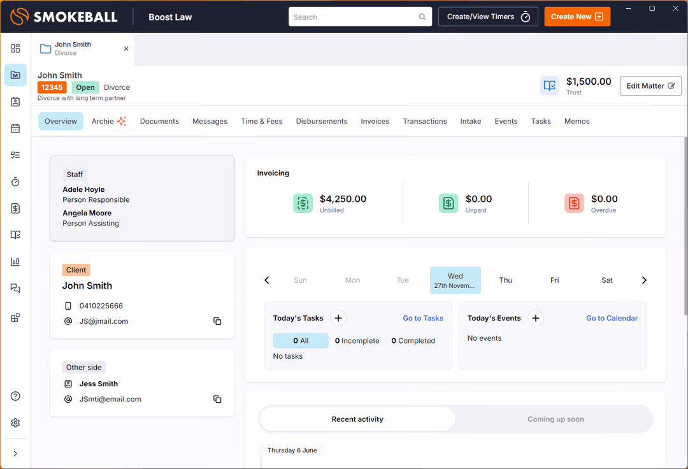Open the Integrations add-ons icon in sidebar

[x=15, y=317]
